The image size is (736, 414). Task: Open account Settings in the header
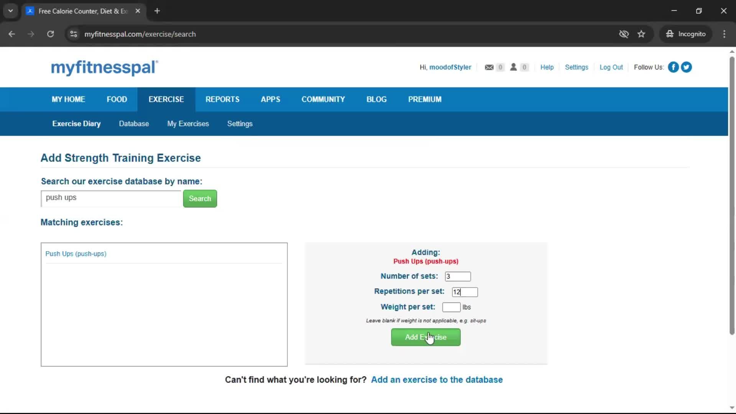tap(577, 67)
